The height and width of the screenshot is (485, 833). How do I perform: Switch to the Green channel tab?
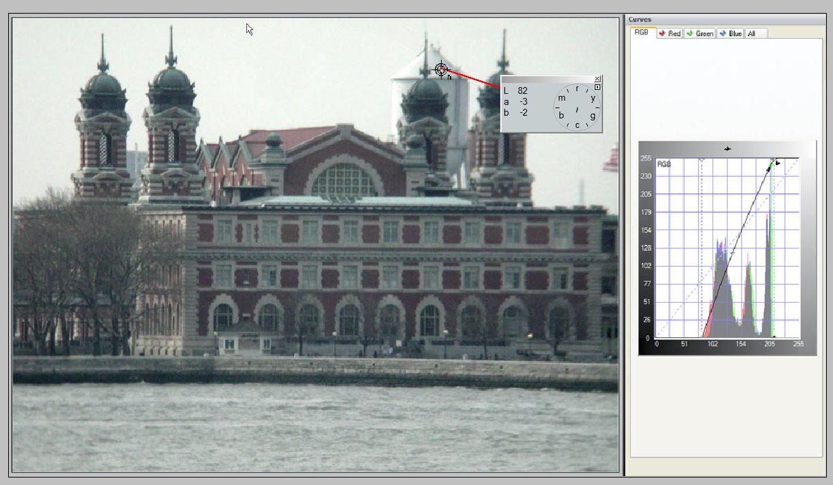pos(700,33)
